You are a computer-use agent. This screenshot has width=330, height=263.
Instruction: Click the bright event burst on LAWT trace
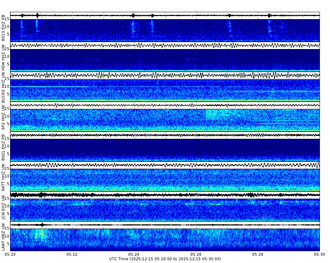pos(42,225)
